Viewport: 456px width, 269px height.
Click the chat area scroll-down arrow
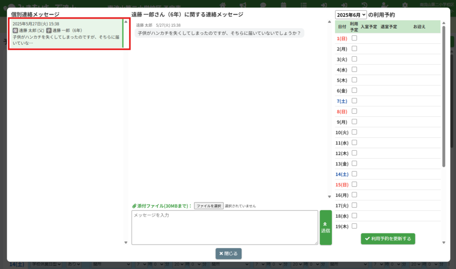click(x=330, y=196)
